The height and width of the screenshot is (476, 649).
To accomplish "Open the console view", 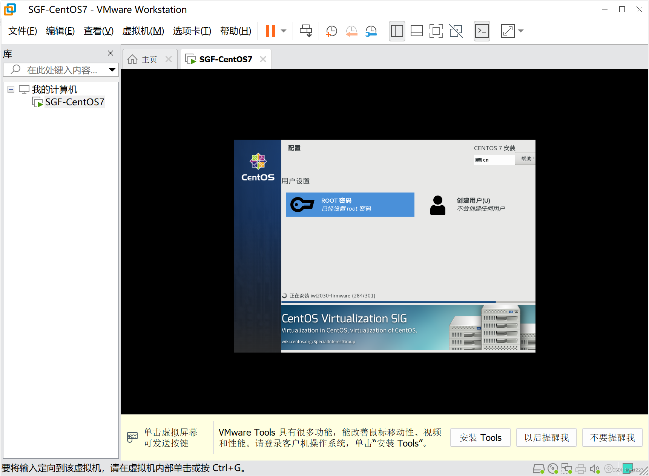I will 482,31.
